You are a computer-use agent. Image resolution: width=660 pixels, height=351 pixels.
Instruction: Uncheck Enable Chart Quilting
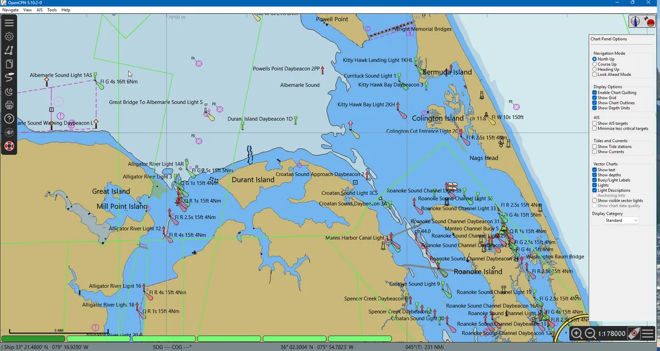596,92
